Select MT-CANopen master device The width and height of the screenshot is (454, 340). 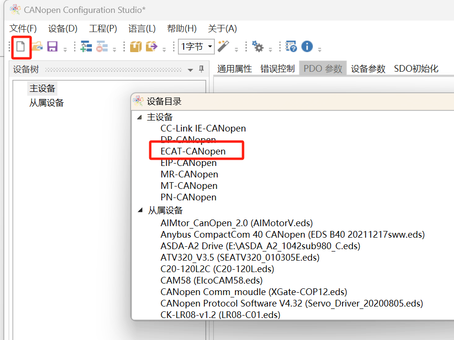point(189,186)
